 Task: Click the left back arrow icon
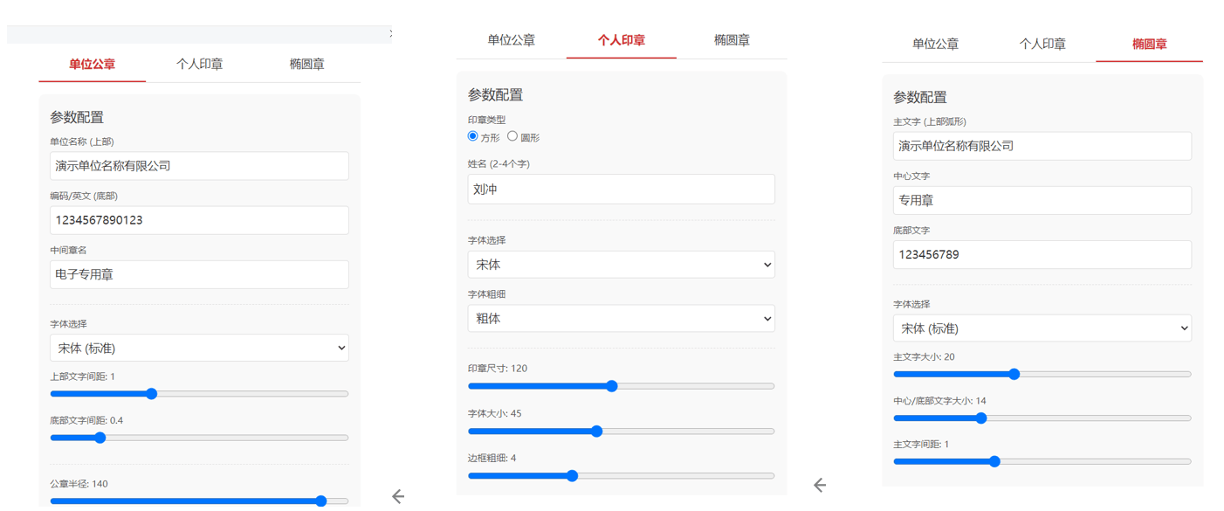[398, 496]
